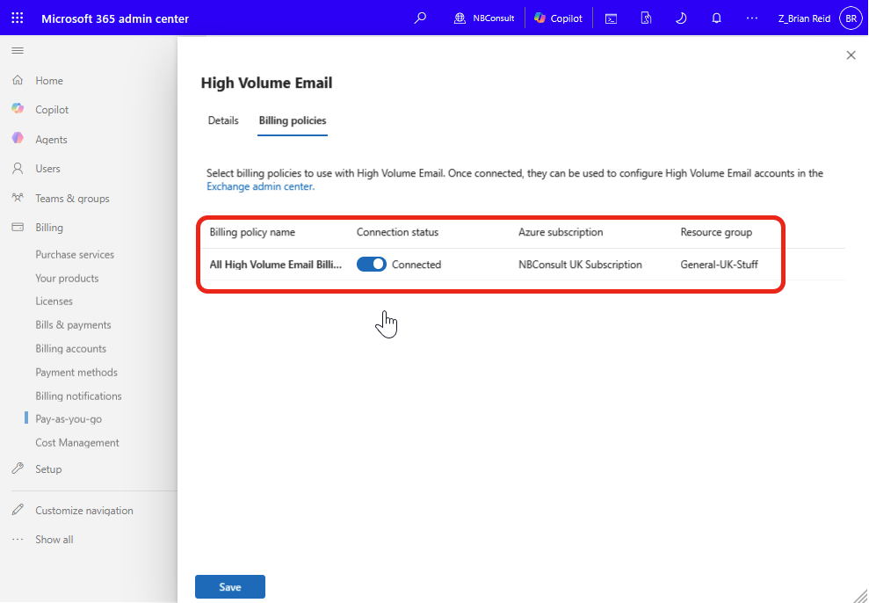The height and width of the screenshot is (603, 869).
Task: Click the Save button
Action: [230, 587]
